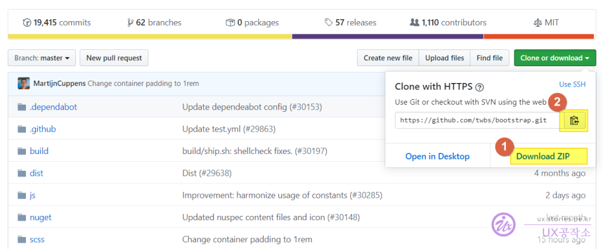Image resolution: width=603 pixels, height=249 pixels.
Task: Click the Upload files button
Action: coord(444,58)
